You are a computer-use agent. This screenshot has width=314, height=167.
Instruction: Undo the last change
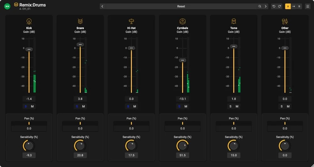tap(274, 6)
